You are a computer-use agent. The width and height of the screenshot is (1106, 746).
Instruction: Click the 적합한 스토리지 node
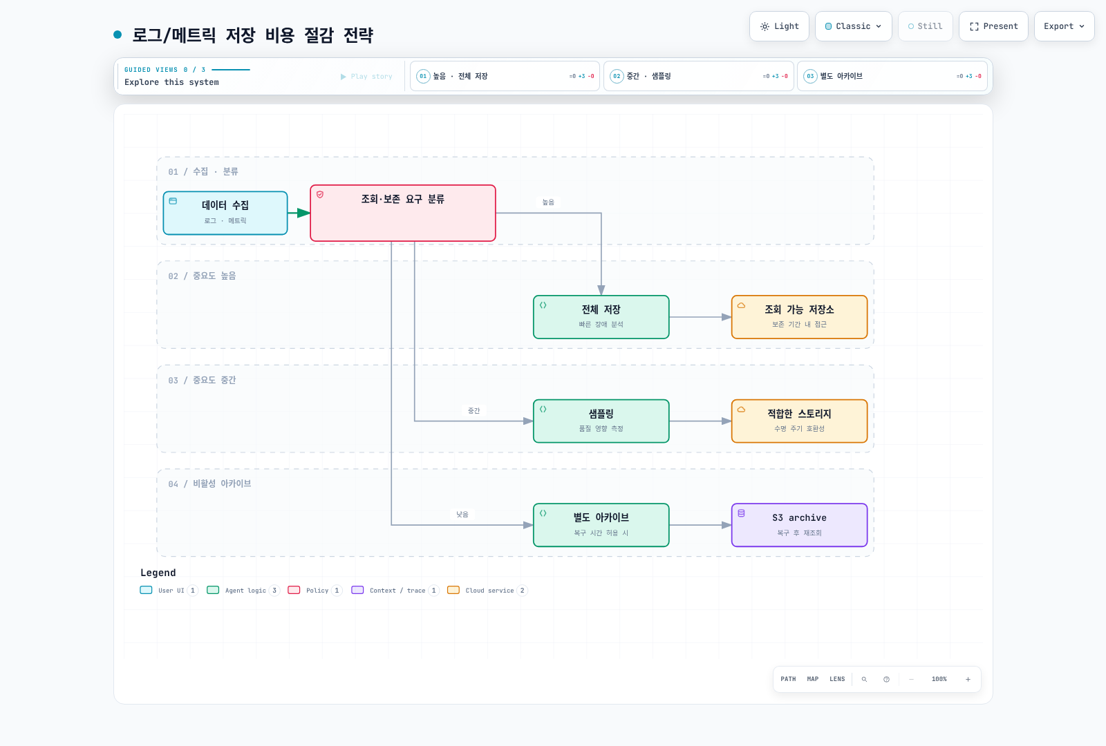coord(799,421)
